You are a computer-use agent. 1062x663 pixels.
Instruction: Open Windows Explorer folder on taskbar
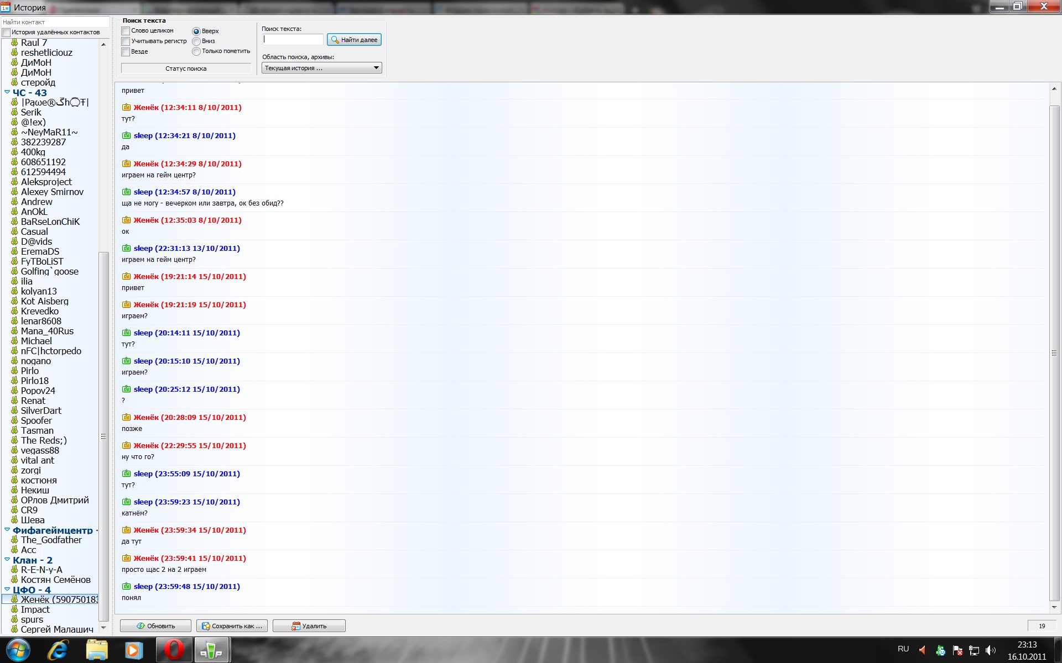coord(97,650)
